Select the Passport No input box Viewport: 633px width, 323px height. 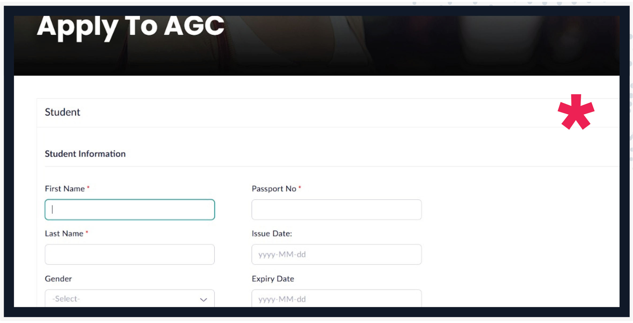336,210
